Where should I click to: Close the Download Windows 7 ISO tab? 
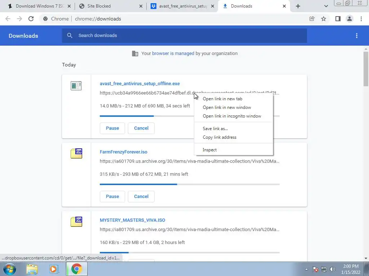point(69,6)
